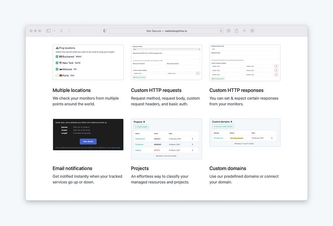Viewport: 333px width, 226px height.
Task: Enable the Porto ping location checkbox
Action: 57,75
